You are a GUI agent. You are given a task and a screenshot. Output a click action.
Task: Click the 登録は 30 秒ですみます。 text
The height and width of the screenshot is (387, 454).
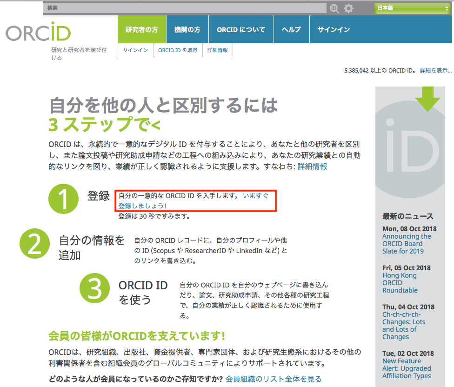[154, 216]
